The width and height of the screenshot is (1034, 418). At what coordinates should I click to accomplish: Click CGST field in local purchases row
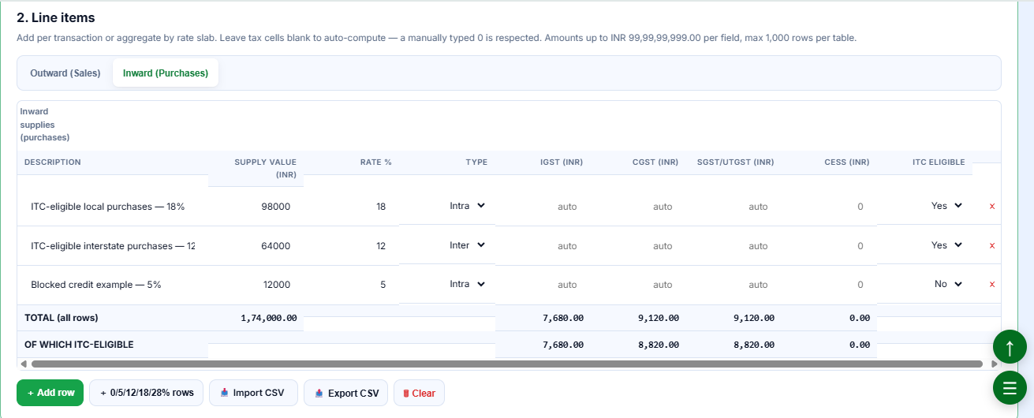tap(638, 207)
